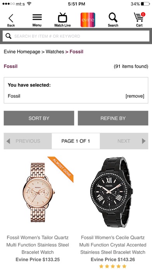
Task: Tap the Back arrow icon
Action: 11,18
